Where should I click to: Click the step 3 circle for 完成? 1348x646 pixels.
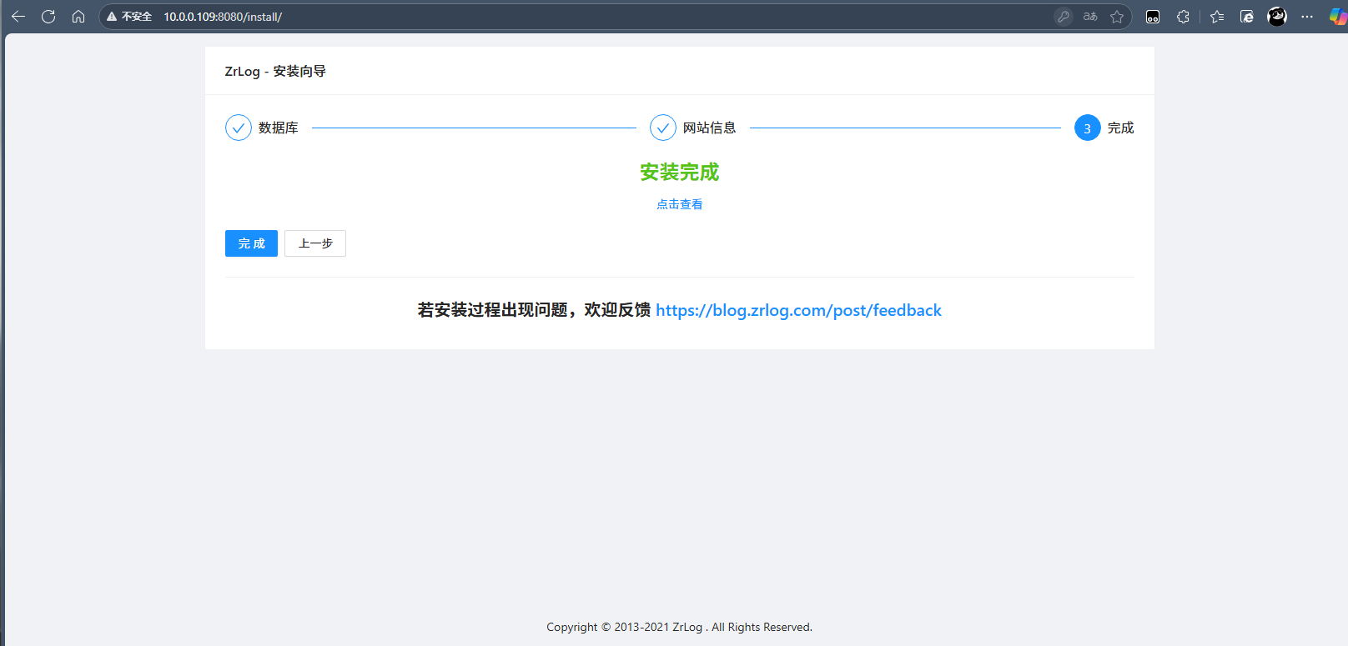tap(1088, 128)
